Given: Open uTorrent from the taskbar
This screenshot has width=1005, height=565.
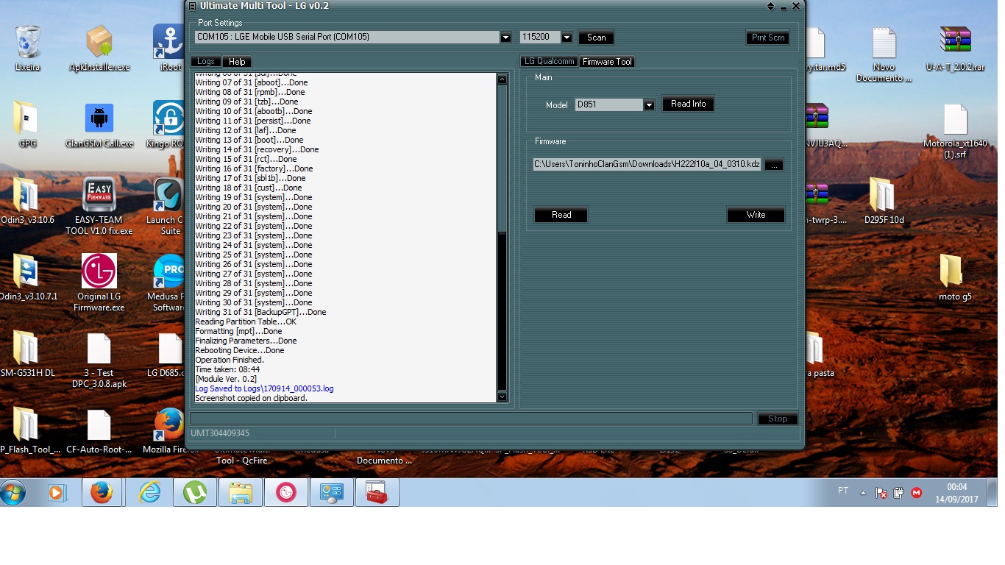Looking at the screenshot, I should tap(195, 493).
